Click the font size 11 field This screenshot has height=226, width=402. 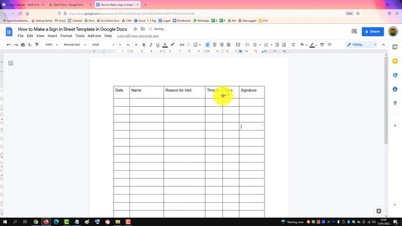(128, 45)
